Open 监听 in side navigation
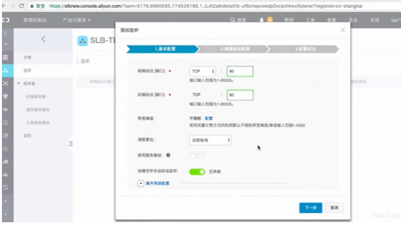This screenshot has width=401, height=229. [27, 70]
